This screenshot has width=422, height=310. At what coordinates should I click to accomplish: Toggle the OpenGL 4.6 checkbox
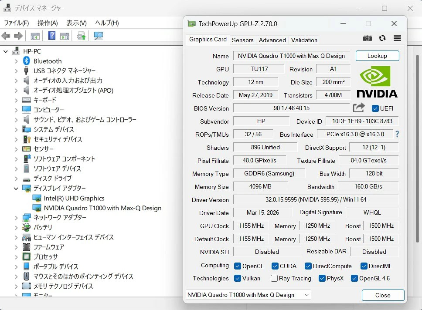354,278
